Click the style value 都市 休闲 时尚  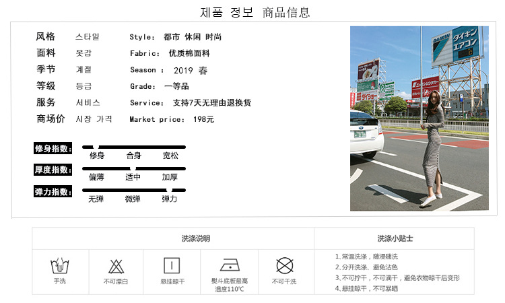click(x=193, y=37)
